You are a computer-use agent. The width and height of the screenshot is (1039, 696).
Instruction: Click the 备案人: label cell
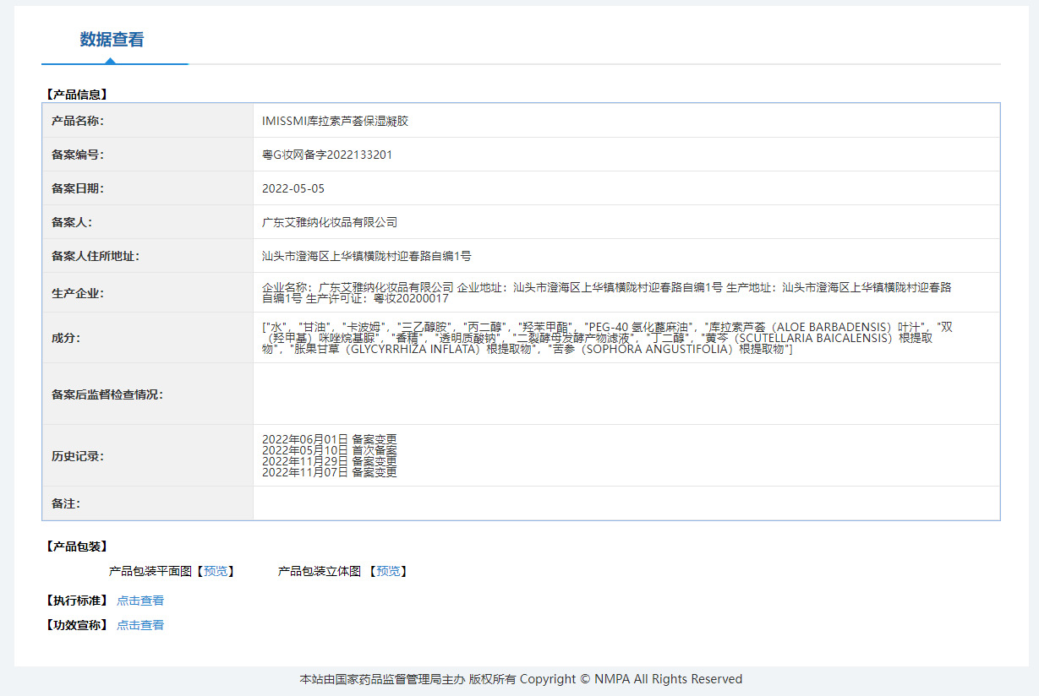tap(148, 222)
